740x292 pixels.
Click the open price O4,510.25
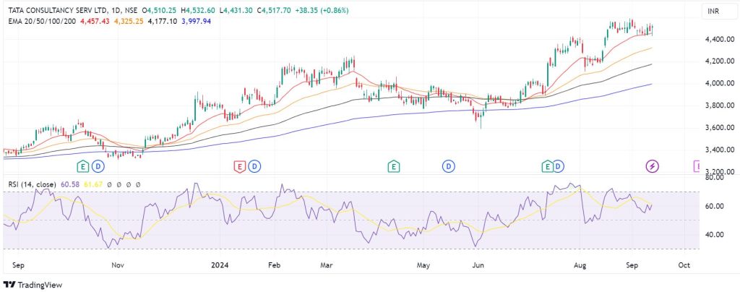[160, 10]
